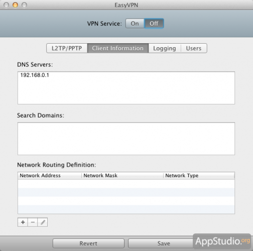The width and height of the screenshot is (253, 251).
Task: Zoom the EasyVPN window
Action: pyautogui.click(x=24, y=5)
